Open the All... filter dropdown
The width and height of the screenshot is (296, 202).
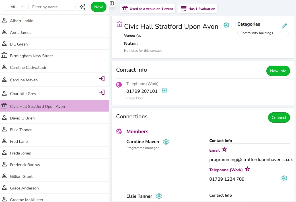point(14,7)
